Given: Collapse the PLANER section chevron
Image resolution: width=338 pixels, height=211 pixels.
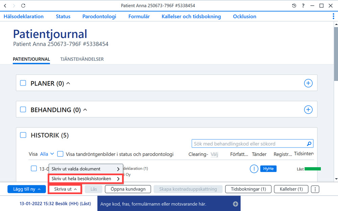Looking at the screenshot, I should (68, 83).
